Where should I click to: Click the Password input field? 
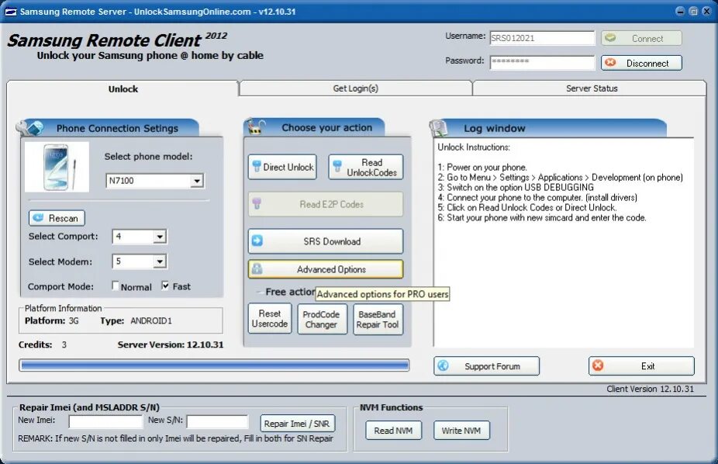542,62
